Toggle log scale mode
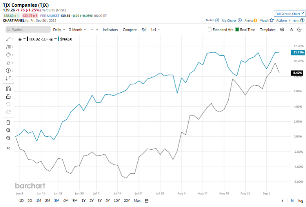Screen dimensions: 306x207 pyautogui.click(x=301, y=201)
